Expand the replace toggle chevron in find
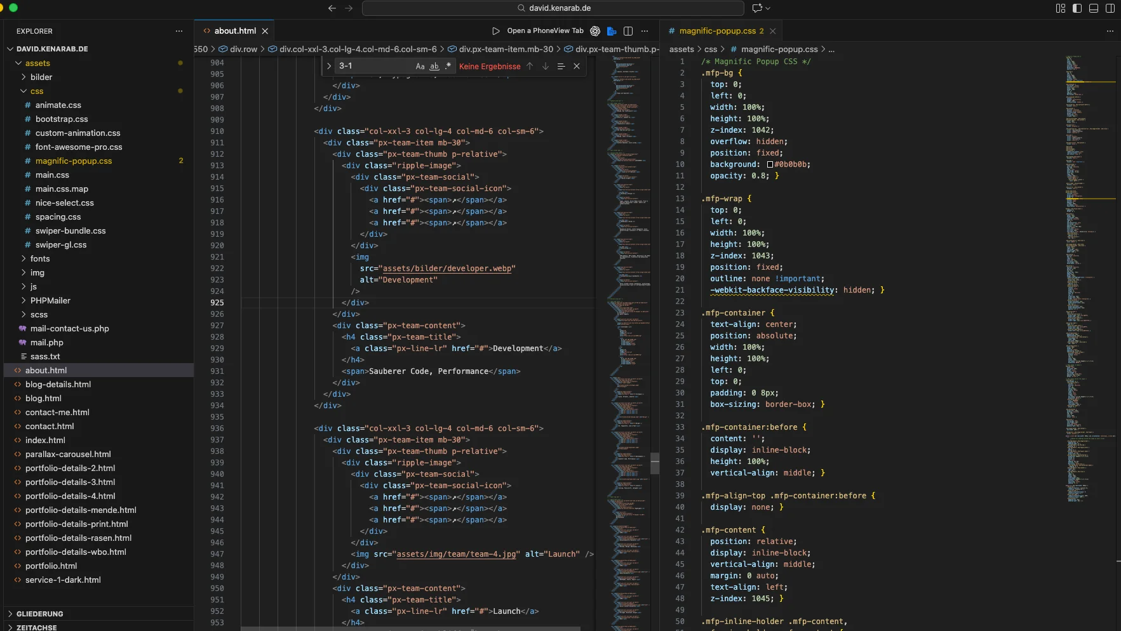The image size is (1121, 631). 329,66
